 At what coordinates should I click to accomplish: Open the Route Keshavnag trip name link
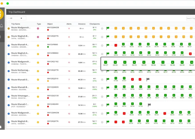pyautogui.click(x=20, y=70)
